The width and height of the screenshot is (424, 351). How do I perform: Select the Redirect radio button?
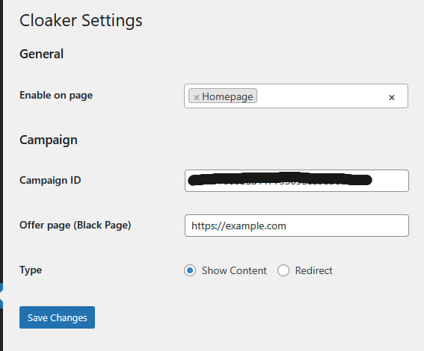pos(283,270)
